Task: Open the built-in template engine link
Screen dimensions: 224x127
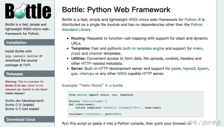Action: [143, 48]
